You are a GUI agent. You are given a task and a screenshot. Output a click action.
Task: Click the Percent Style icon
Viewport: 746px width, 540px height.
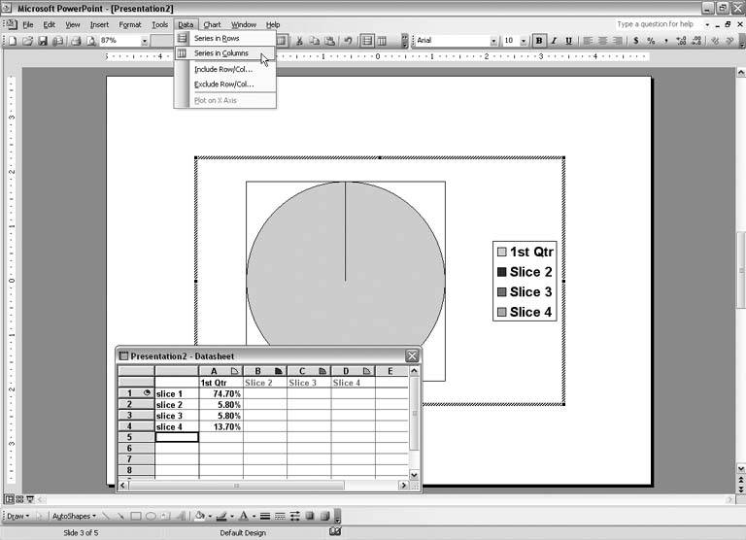coord(651,41)
